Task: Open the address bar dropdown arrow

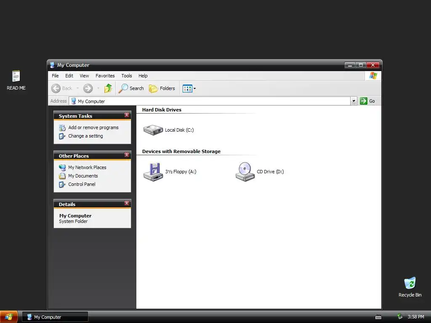Action: pos(354,101)
